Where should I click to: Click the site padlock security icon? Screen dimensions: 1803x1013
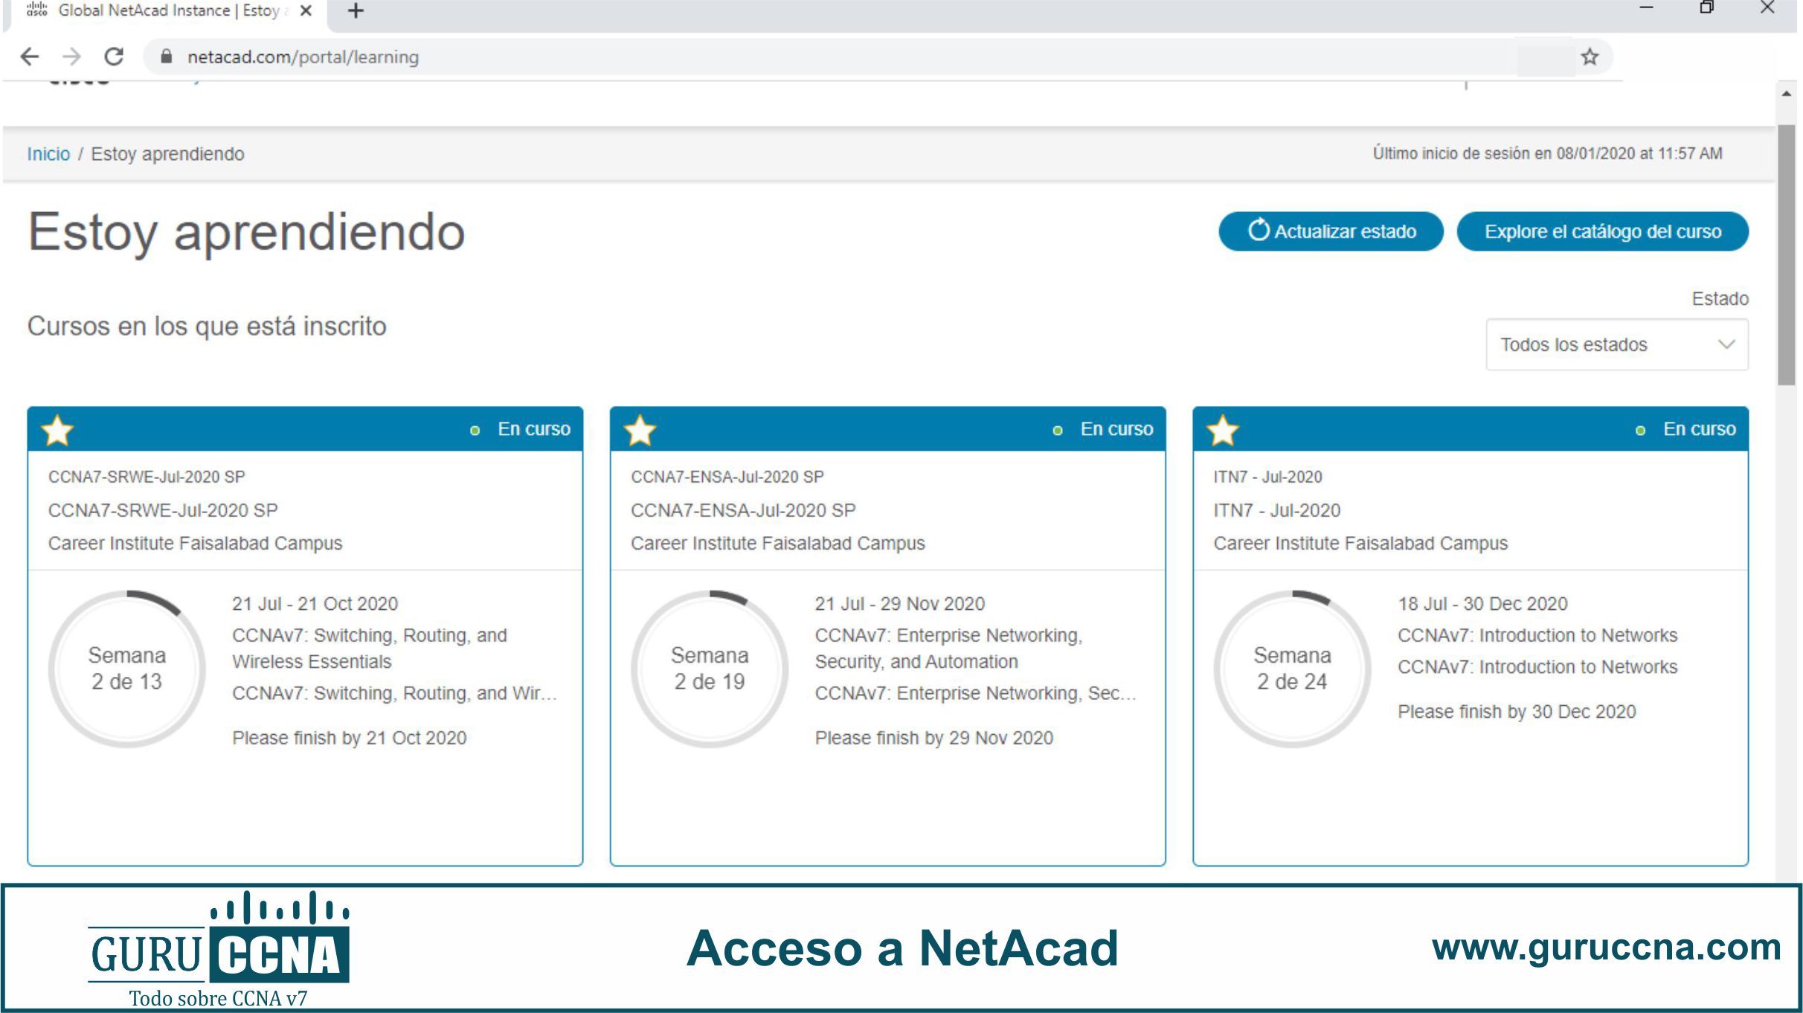[x=167, y=57]
